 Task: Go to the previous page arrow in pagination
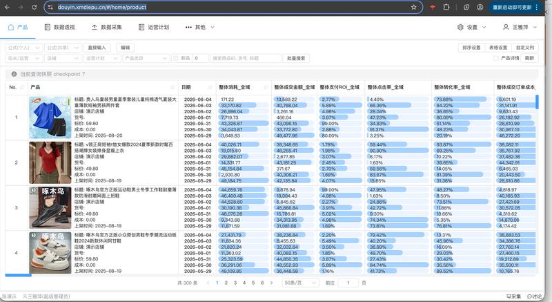[208, 283]
